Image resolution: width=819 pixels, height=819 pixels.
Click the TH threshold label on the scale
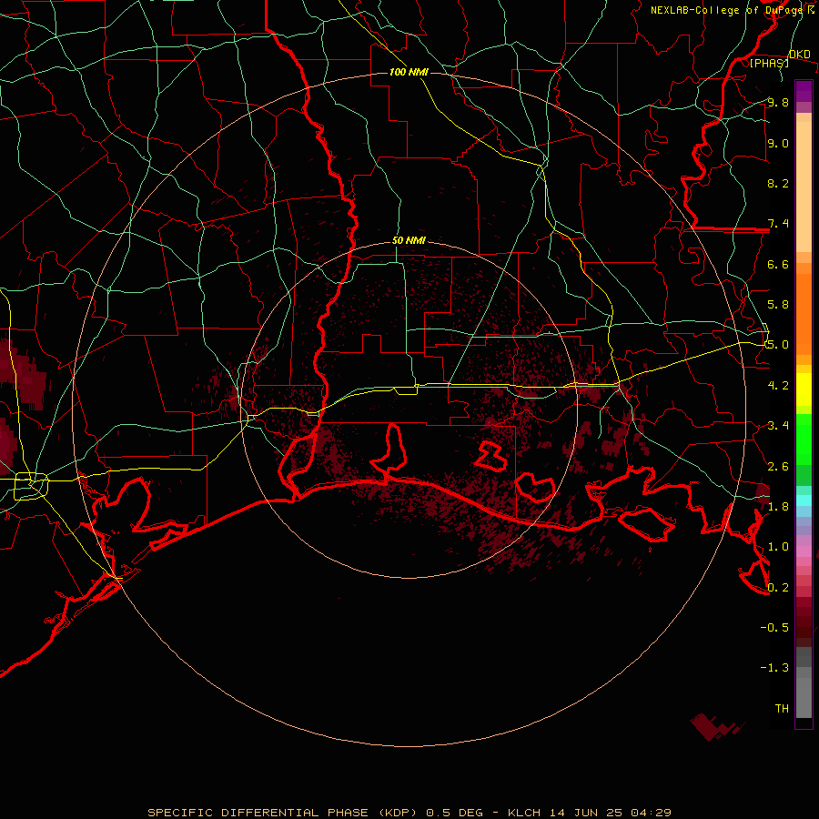click(782, 709)
